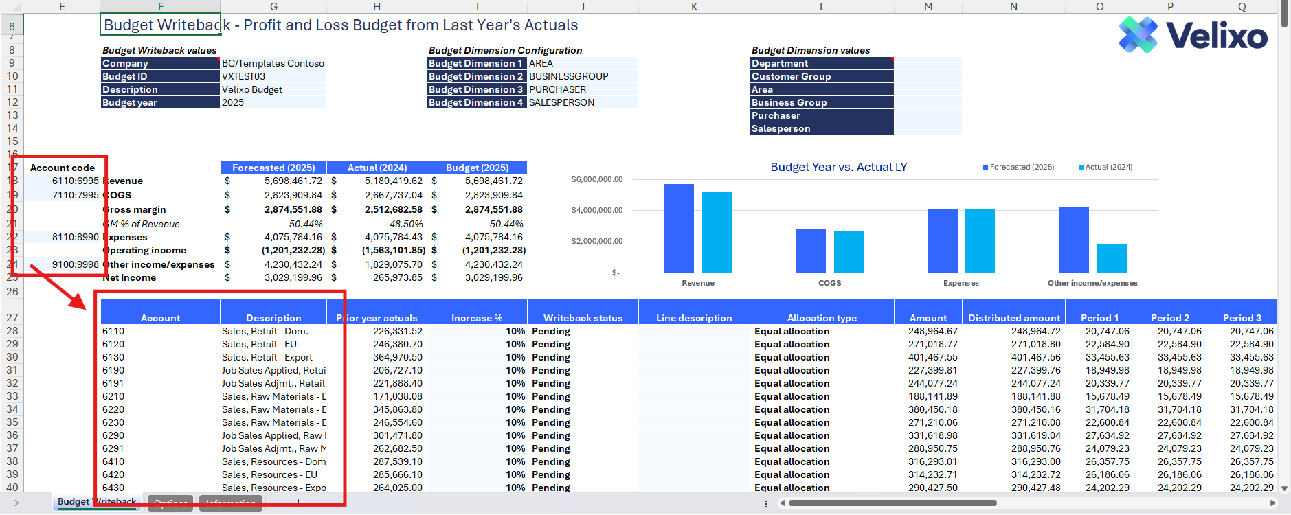This screenshot has width=1291, height=515.
Task: Click the horizontal scrollbar left arrow
Action: [x=783, y=503]
